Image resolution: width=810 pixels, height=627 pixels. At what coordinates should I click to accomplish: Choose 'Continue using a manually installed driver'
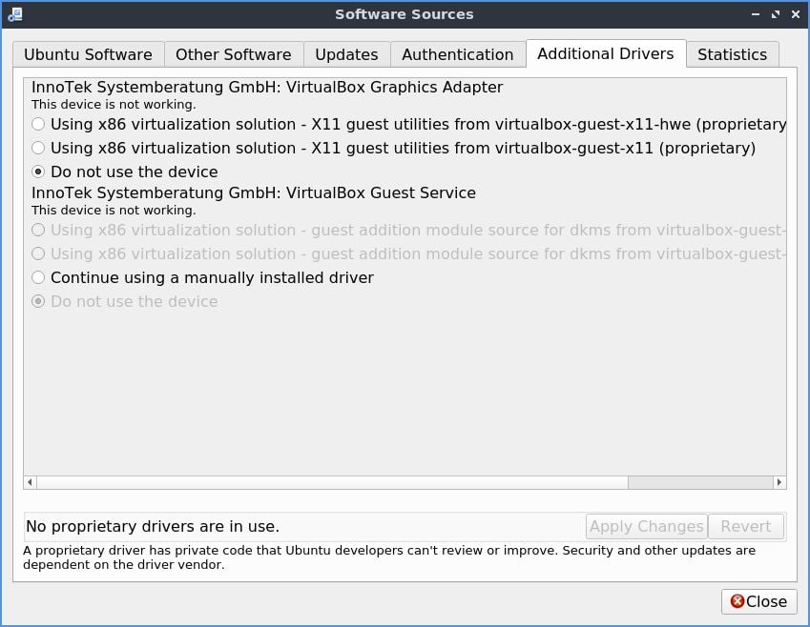[x=38, y=277]
